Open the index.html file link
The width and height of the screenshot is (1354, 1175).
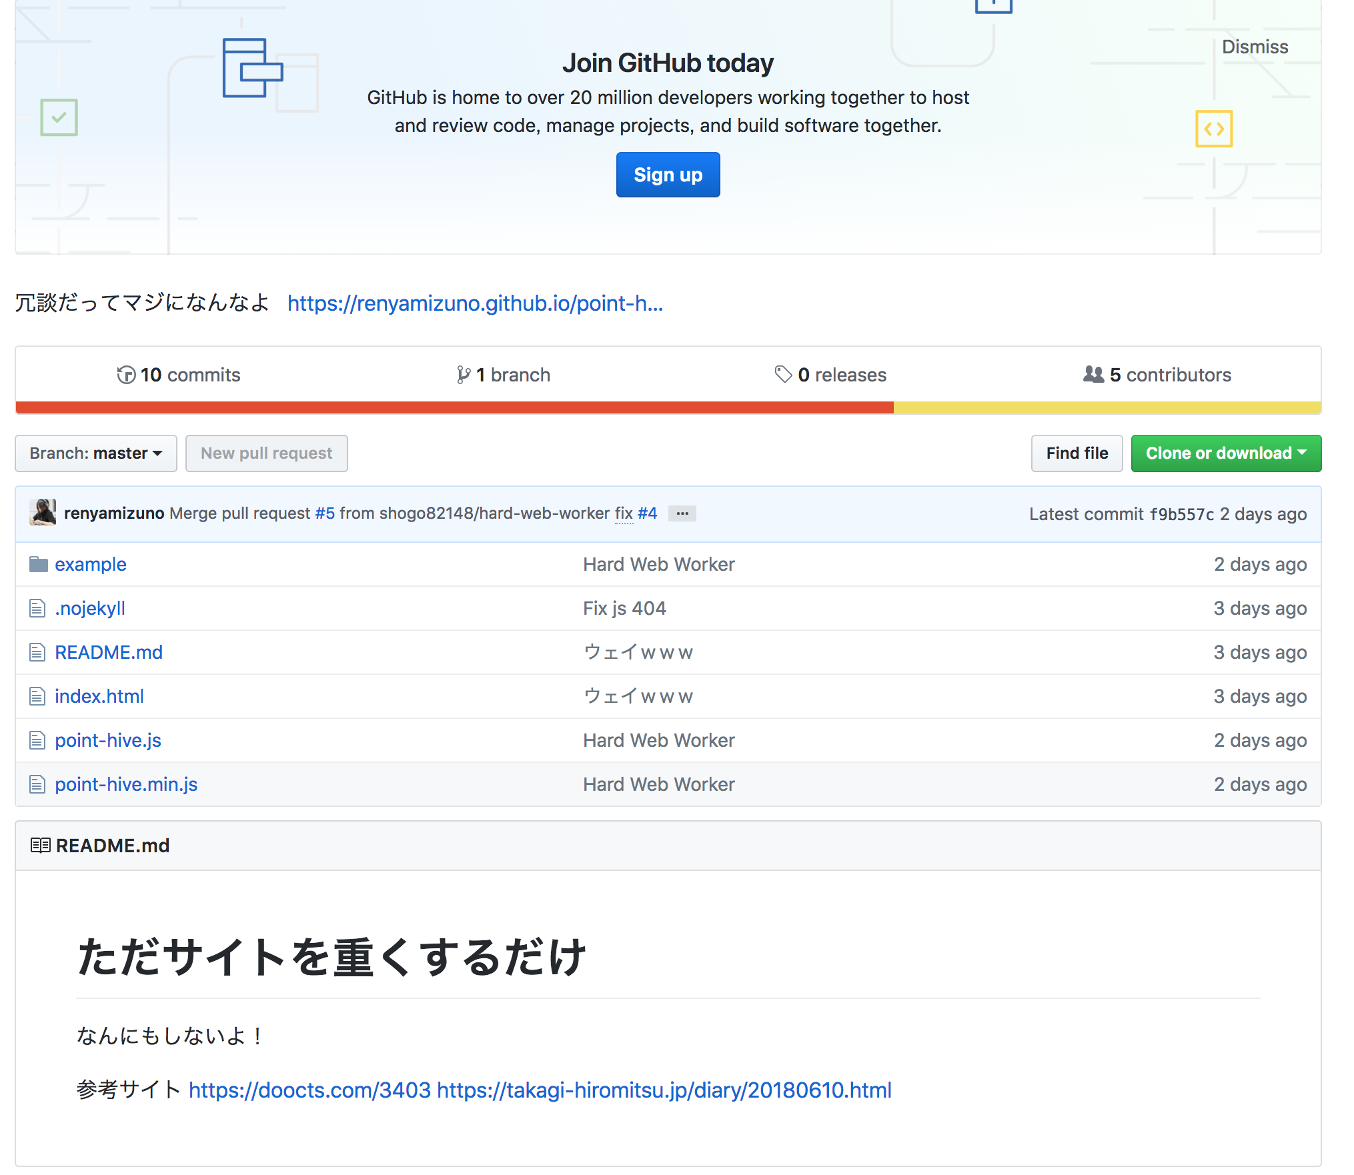click(x=99, y=696)
